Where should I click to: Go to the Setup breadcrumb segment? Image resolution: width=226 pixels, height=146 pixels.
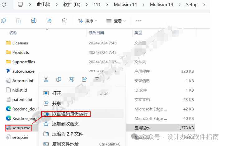coord(192,5)
